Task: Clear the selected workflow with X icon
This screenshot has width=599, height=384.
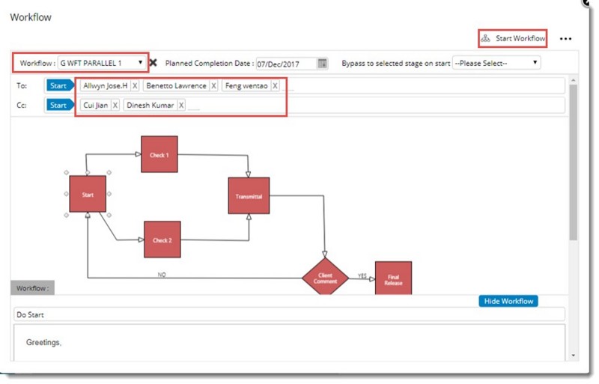Action: point(153,63)
